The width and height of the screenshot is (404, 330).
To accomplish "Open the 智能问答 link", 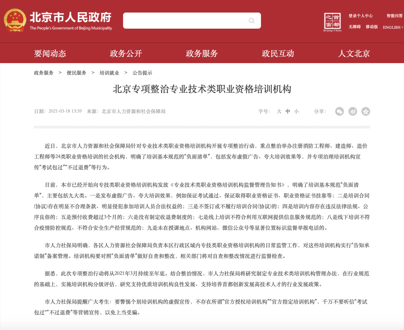I will 395,16.
